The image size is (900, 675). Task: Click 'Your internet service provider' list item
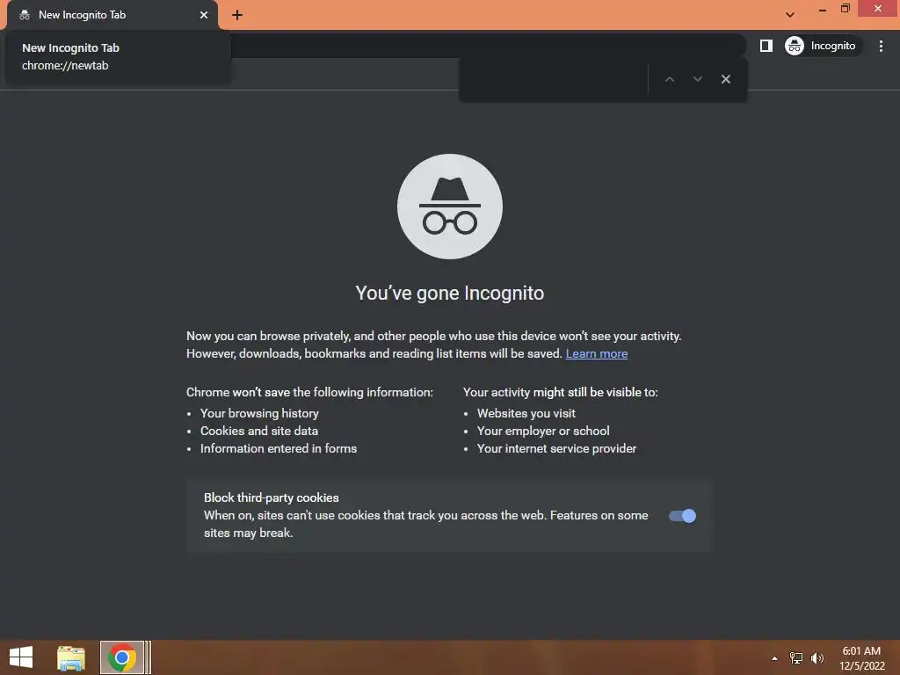tap(556, 449)
